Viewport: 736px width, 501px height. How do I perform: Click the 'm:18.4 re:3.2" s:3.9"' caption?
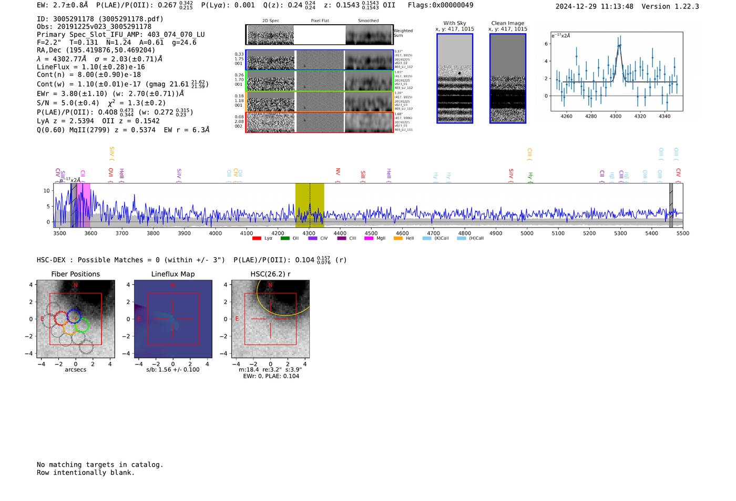271,370
